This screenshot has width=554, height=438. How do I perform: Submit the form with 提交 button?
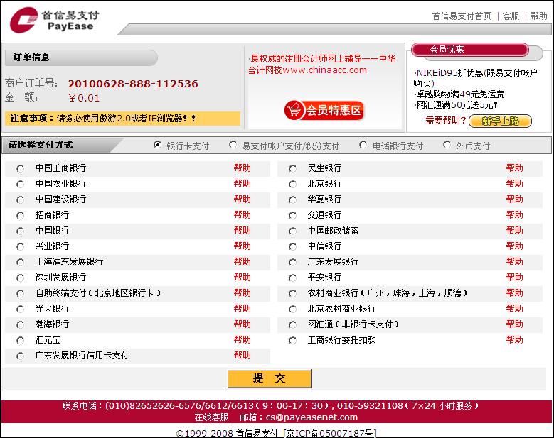[x=270, y=378]
